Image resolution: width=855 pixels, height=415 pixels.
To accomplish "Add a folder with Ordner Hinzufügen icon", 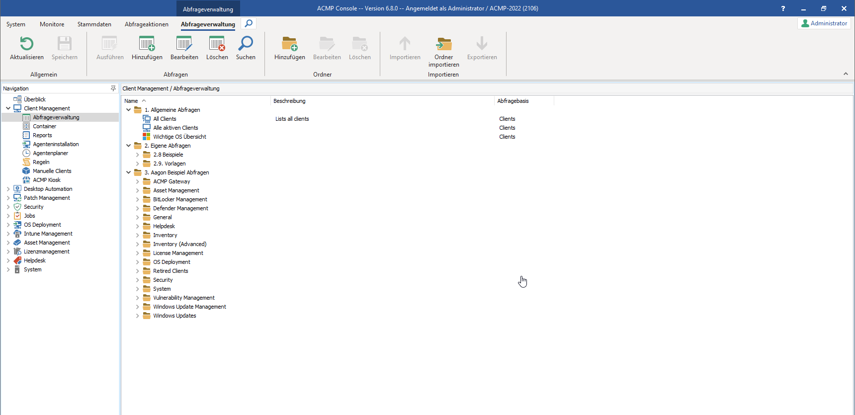I will coord(289,44).
